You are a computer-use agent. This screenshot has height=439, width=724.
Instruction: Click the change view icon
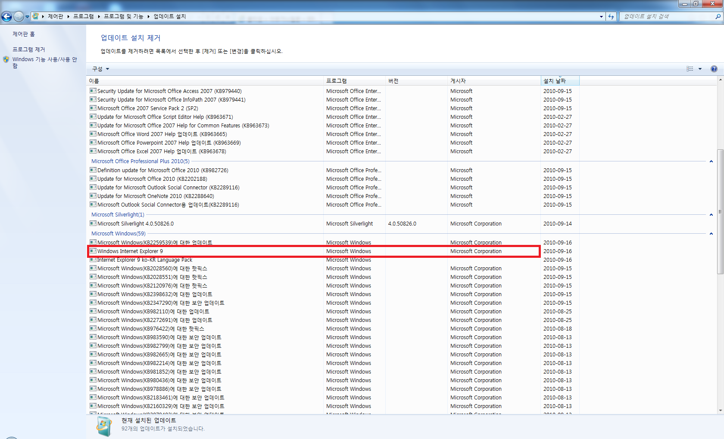(690, 69)
